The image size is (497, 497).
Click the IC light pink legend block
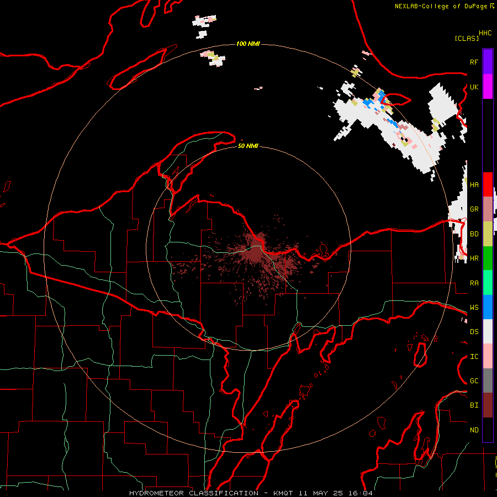click(x=488, y=356)
